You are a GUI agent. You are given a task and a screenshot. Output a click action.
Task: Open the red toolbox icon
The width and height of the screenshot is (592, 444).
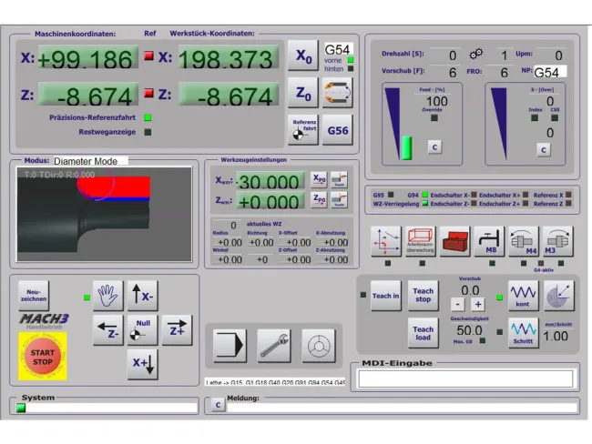[455, 242]
